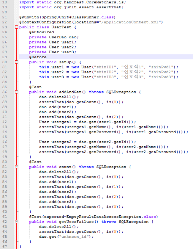
Task: Click the 'private User user1;' field line
Action: point(53,42)
